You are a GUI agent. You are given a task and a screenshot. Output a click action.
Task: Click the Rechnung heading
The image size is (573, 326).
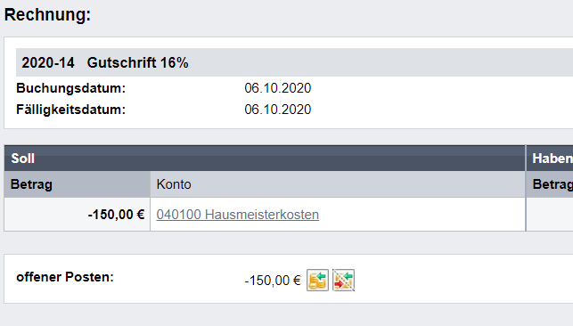pyautogui.click(x=47, y=15)
